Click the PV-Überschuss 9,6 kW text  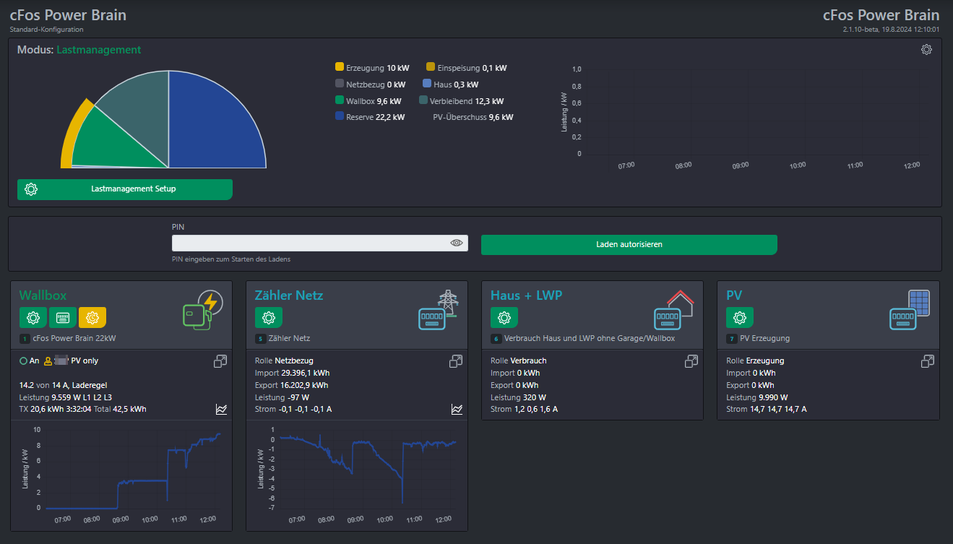pyautogui.click(x=473, y=117)
